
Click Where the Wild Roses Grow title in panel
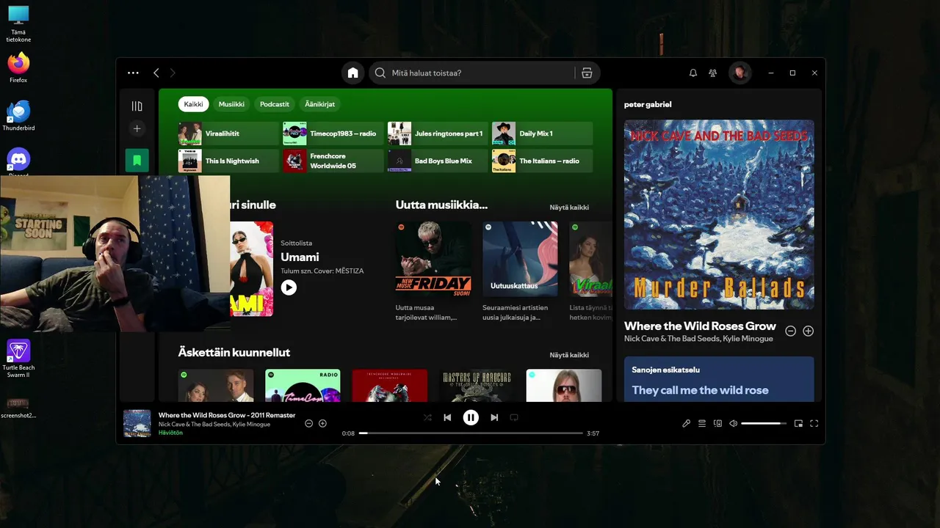[700, 326]
